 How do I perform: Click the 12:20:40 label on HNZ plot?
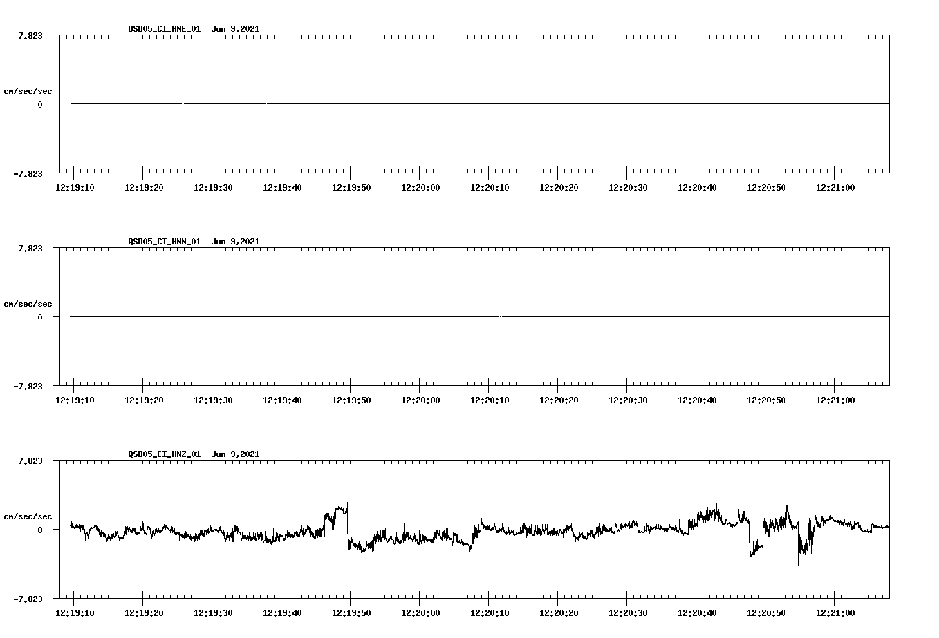(697, 613)
